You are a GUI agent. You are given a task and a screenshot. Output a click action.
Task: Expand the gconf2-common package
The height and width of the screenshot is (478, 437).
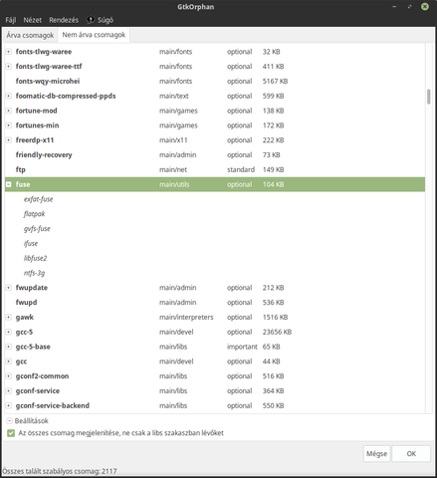(x=9, y=376)
